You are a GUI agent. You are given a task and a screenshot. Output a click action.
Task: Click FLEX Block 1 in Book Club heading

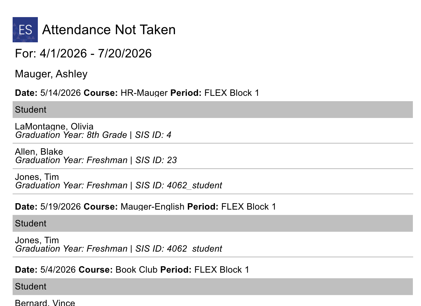tap(222, 270)
